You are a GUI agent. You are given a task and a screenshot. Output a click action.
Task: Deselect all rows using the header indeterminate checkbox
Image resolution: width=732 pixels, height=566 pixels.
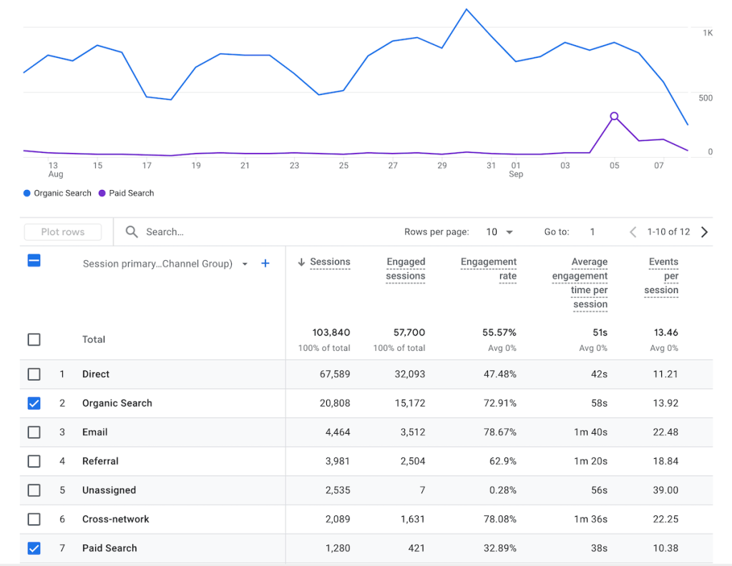(x=34, y=261)
